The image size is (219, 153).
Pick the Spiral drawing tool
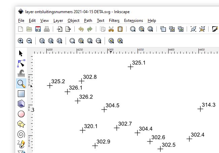point(21,134)
